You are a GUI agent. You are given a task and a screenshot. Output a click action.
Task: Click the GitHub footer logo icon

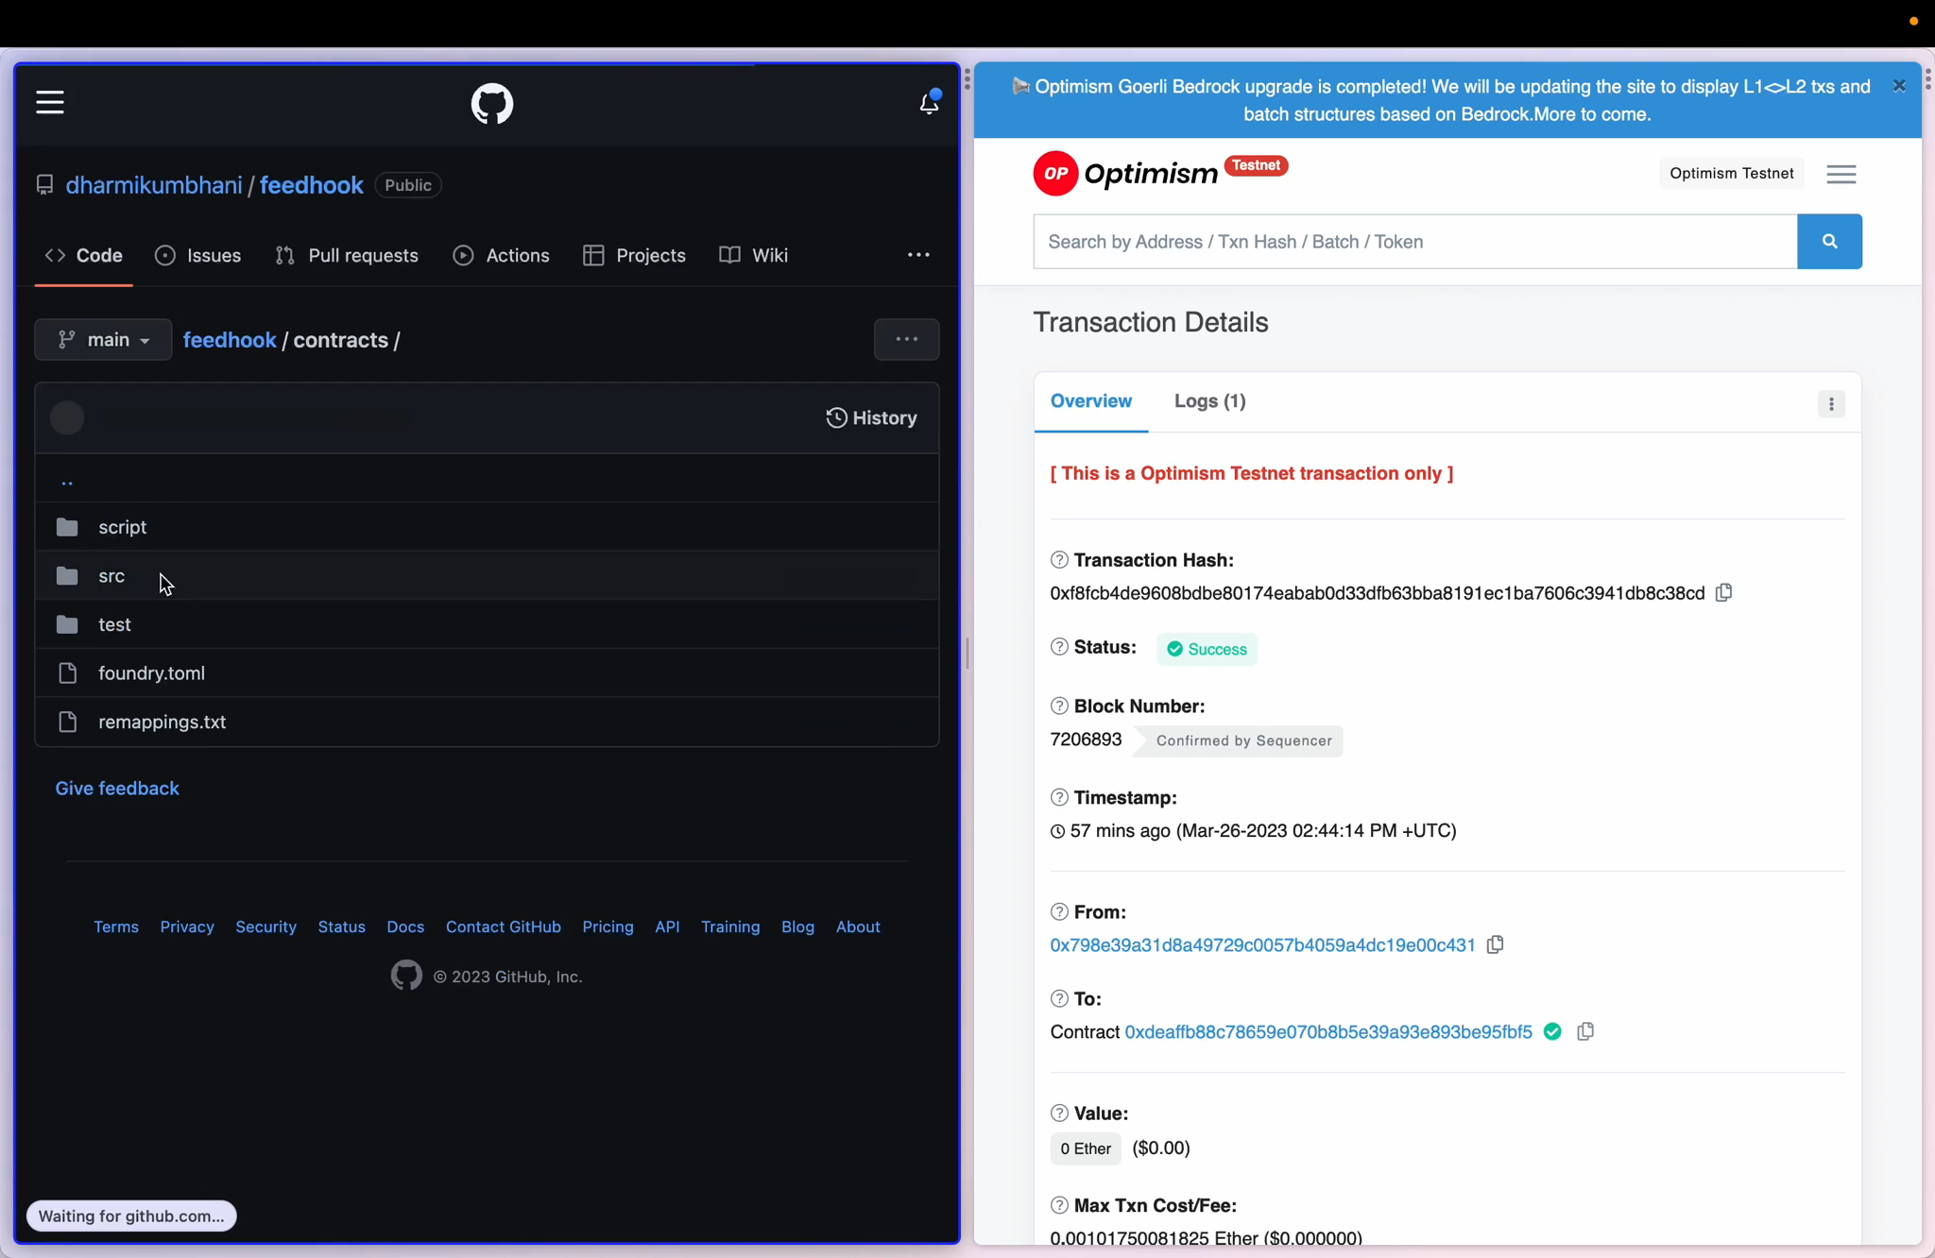click(x=406, y=976)
